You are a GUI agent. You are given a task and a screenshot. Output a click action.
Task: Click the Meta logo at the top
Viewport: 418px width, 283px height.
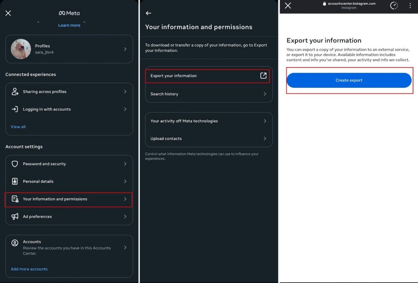69,13
